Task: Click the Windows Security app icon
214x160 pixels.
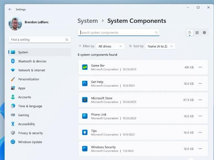Action: (x=85, y=149)
